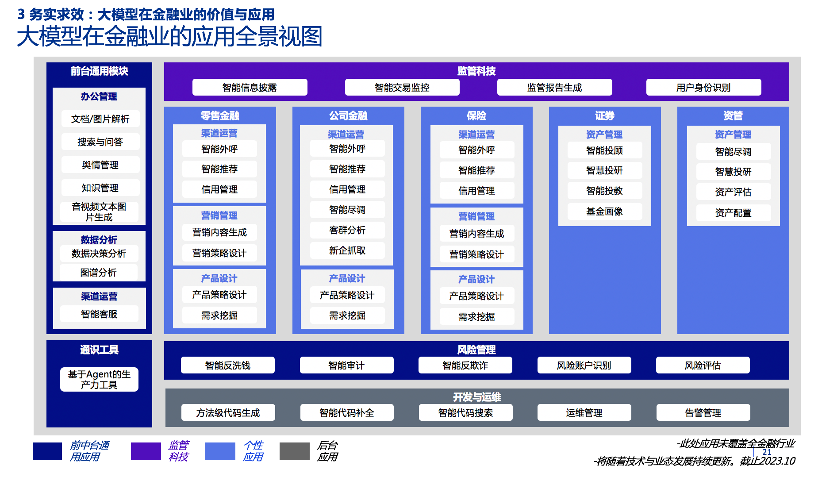Click 营销内容生成 in the 零售金融 column
This screenshot has width=822, height=477.
click(x=219, y=232)
